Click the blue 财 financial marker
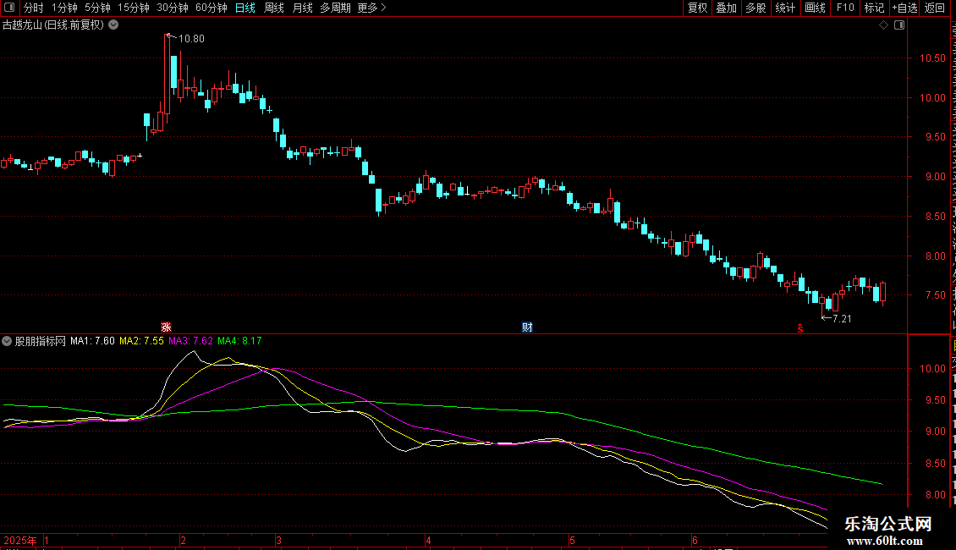The height and width of the screenshot is (550, 956). [x=527, y=327]
